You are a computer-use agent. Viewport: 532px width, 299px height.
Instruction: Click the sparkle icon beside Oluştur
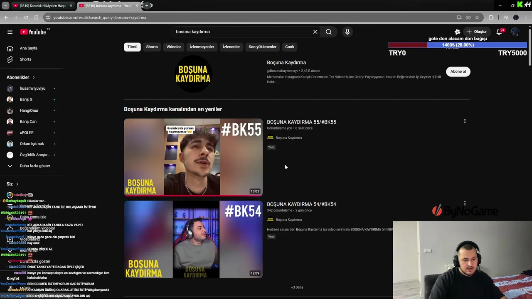click(x=457, y=32)
